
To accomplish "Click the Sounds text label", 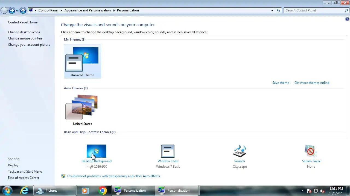I will [240, 161].
